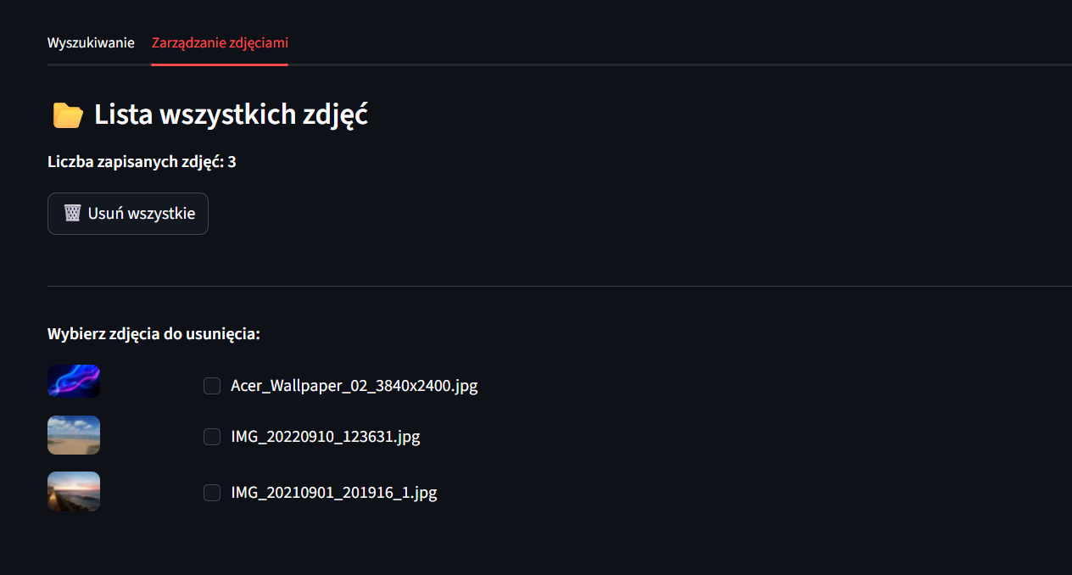The width and height of the screenshot is (1072, 575).
Task: Click the number 3 in the photo count
Action: point(232,162)
